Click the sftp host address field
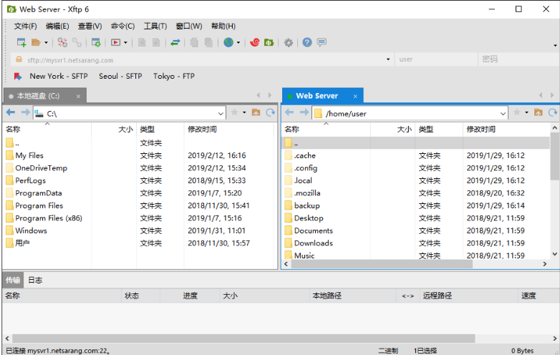560x355 pixels. pyautogui.click(x=202, y=59)
